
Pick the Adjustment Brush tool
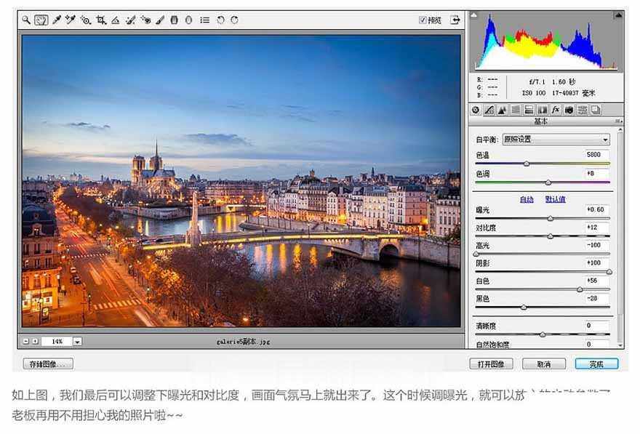point(160,20)
